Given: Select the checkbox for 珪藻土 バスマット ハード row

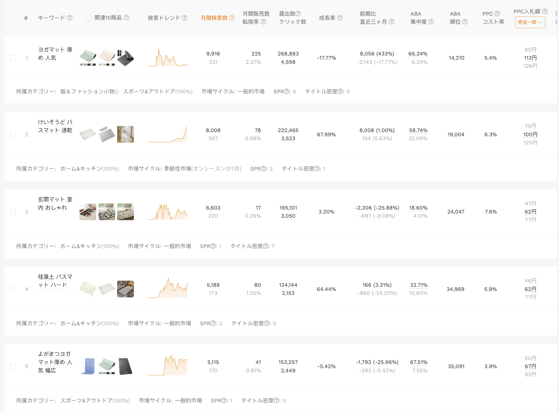Looking at the screenshot, I should 13,289.
